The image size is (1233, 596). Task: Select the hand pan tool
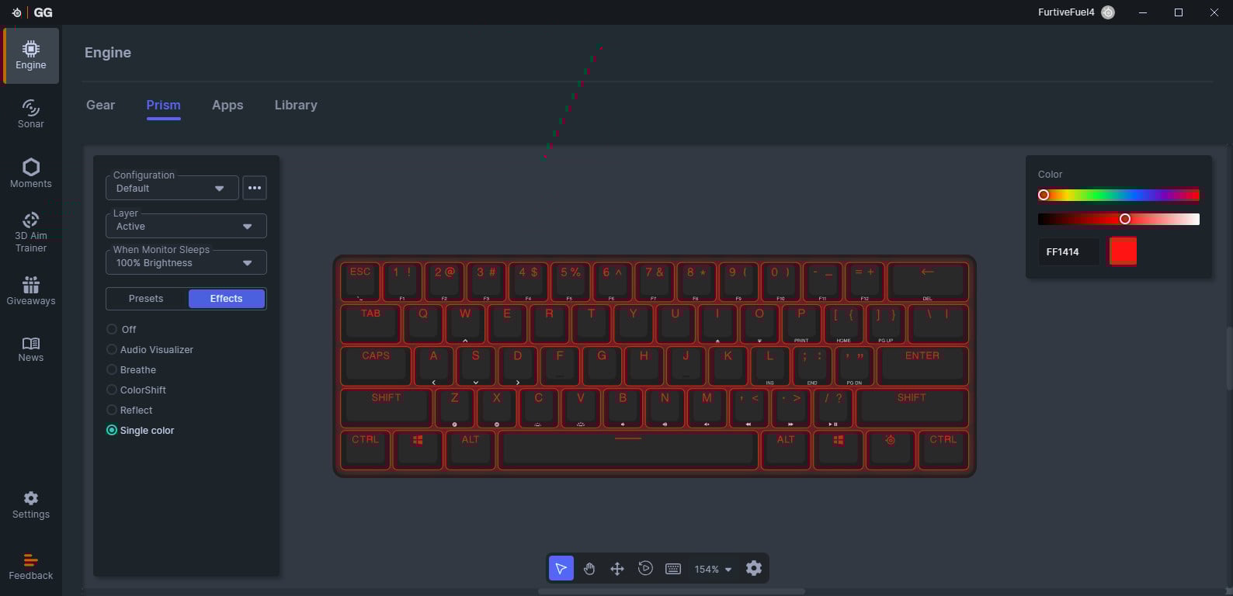point(589,569)
